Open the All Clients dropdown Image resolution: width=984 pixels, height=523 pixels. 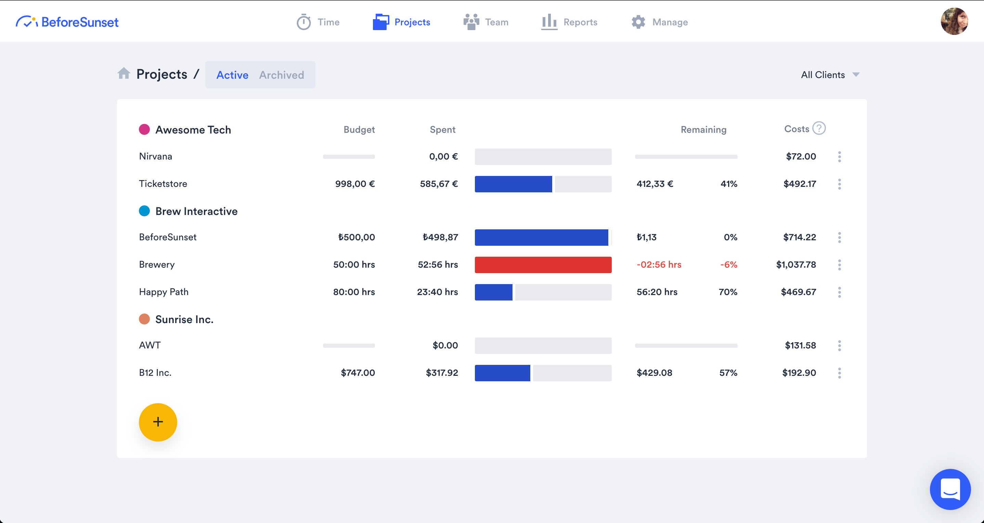[x=830, y=75]
